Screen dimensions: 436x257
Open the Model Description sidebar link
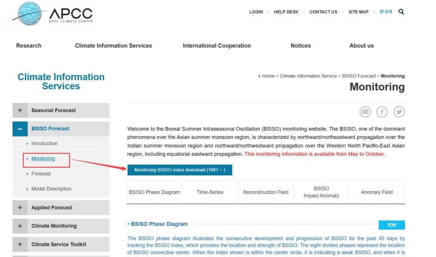[x=51, y=189]
